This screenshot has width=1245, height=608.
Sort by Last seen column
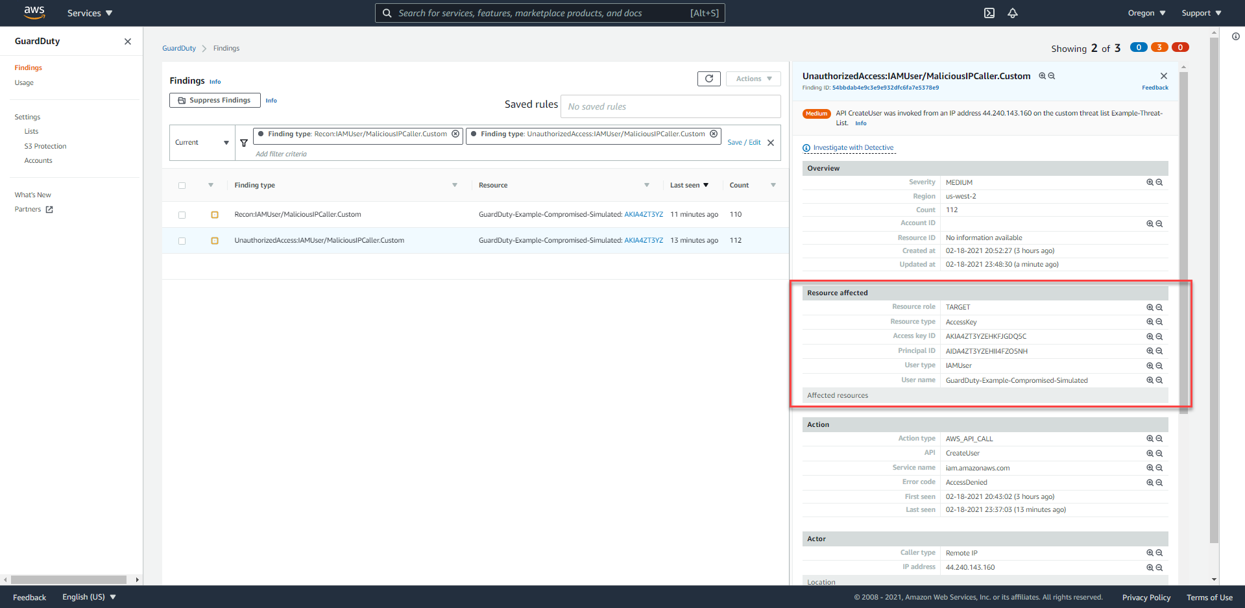click(x=689, y=186)
